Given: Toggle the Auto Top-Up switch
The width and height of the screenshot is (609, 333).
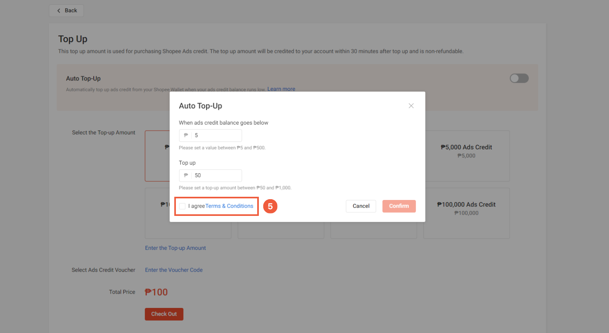Looking at the screenshot, I should point(519,78).
